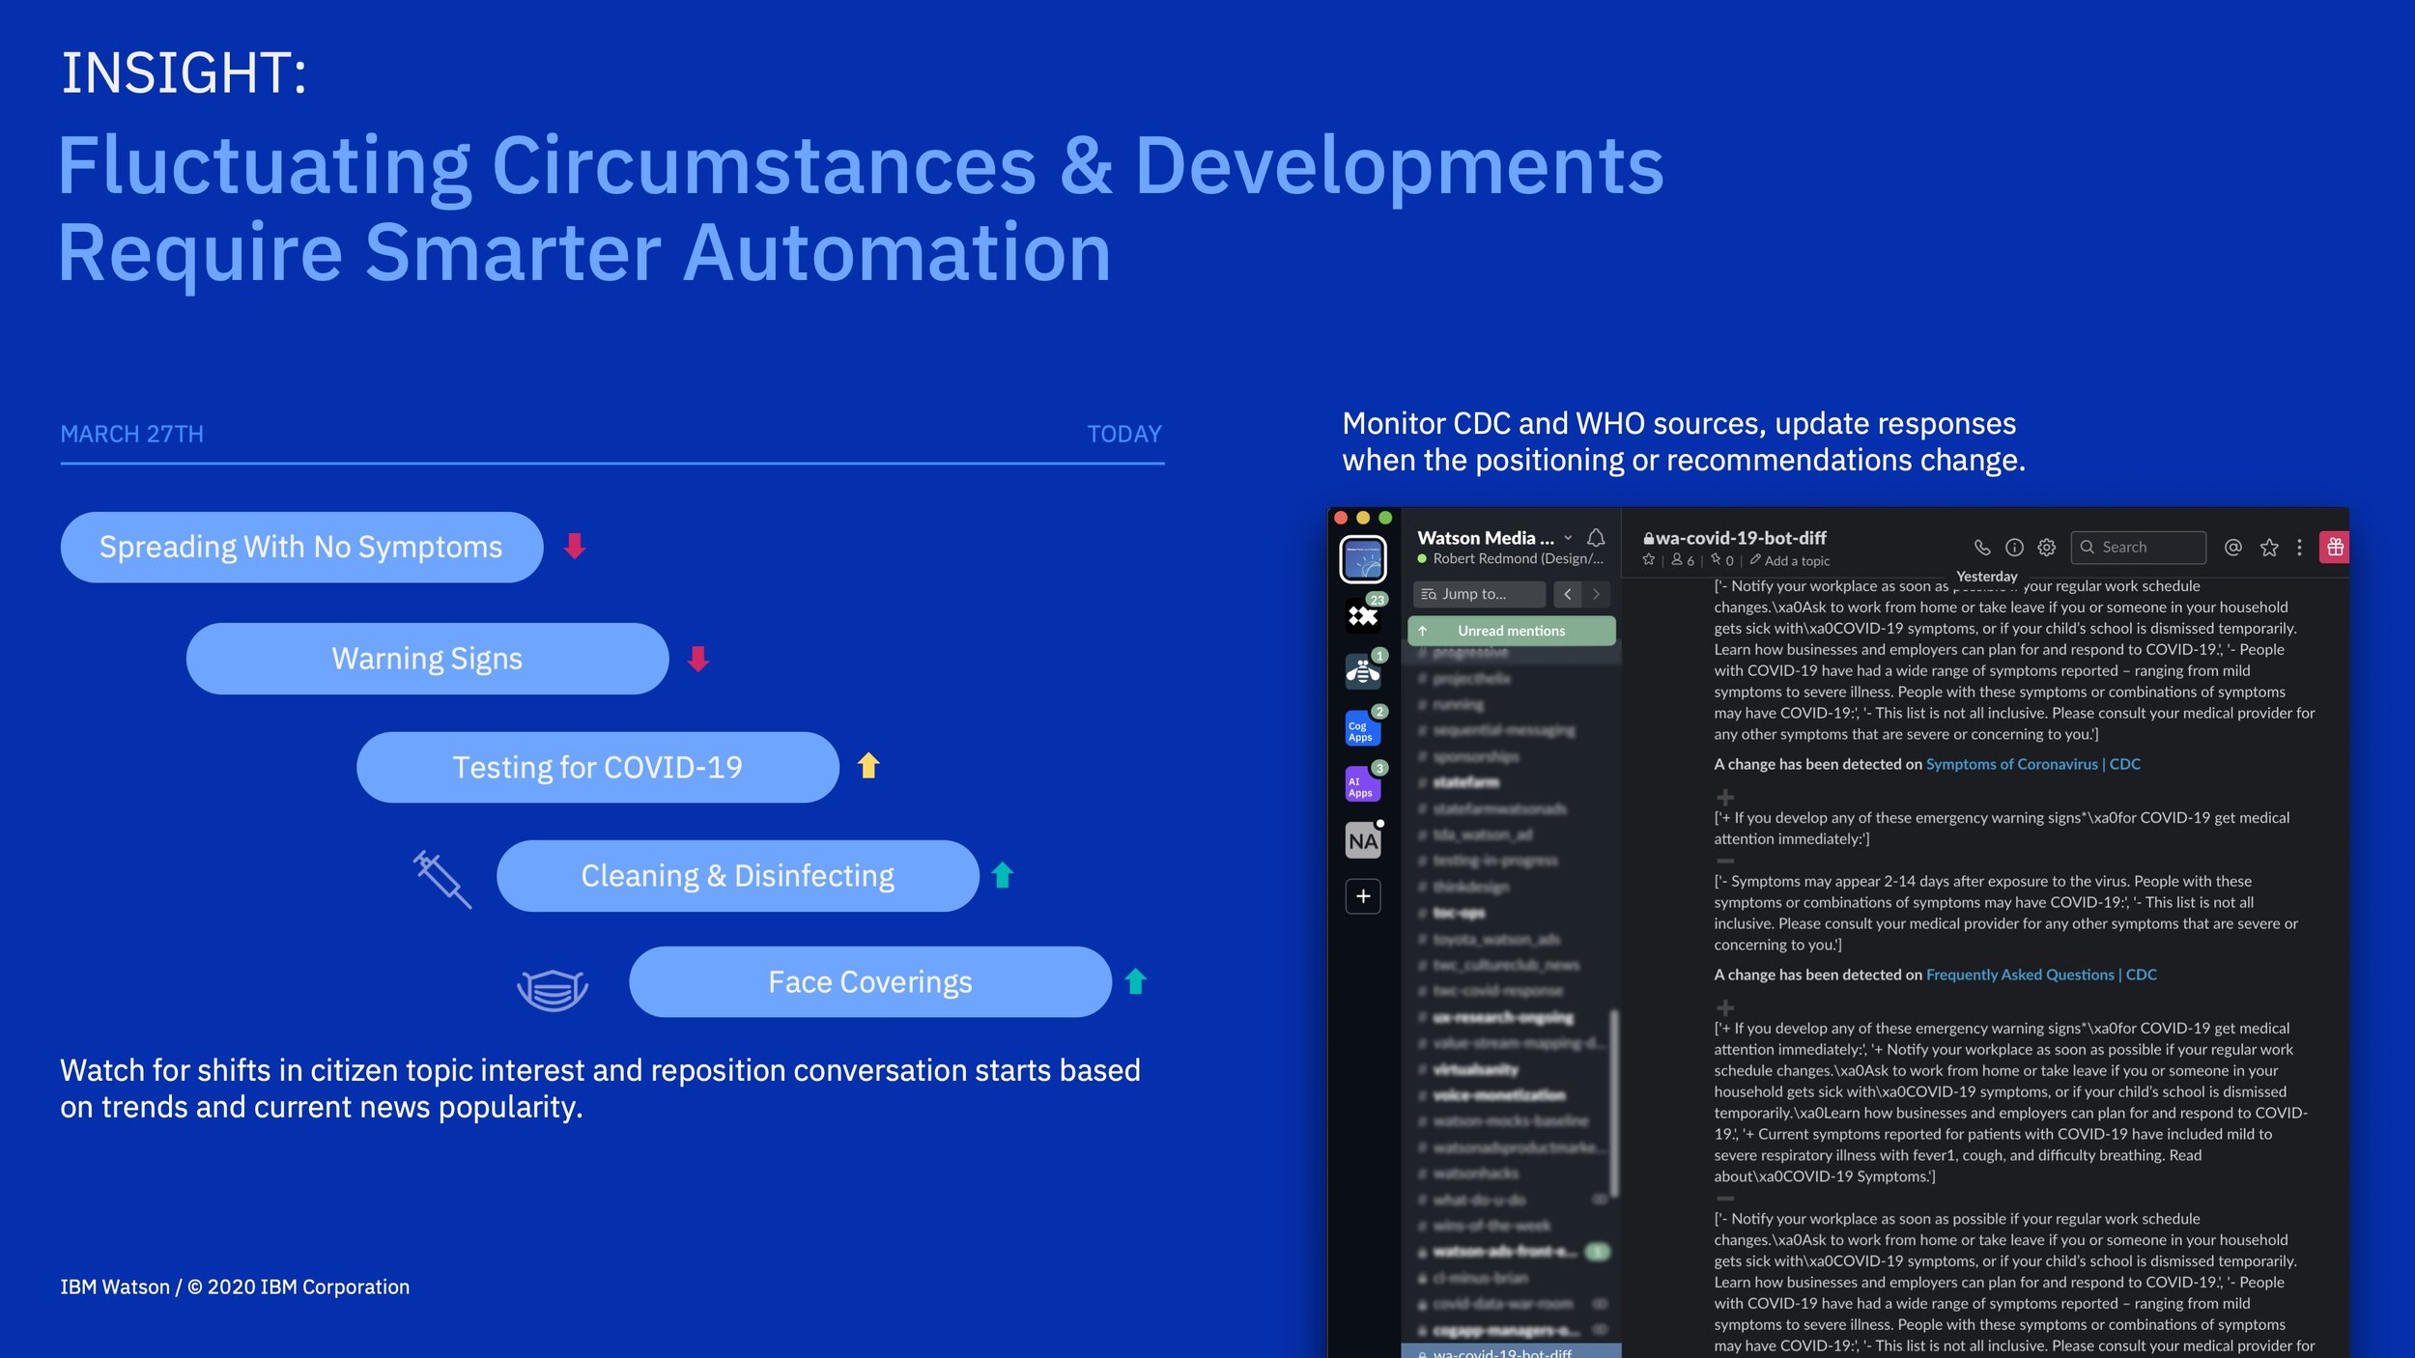View the 6 channel members
Viewport: 2415px width, 1358px height.
tap(1683, 560)
